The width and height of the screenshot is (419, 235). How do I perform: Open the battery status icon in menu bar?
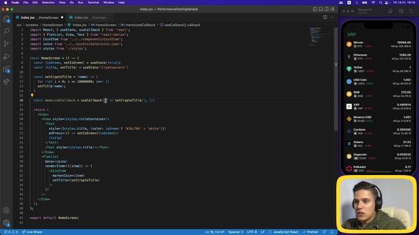coord(365,3)
